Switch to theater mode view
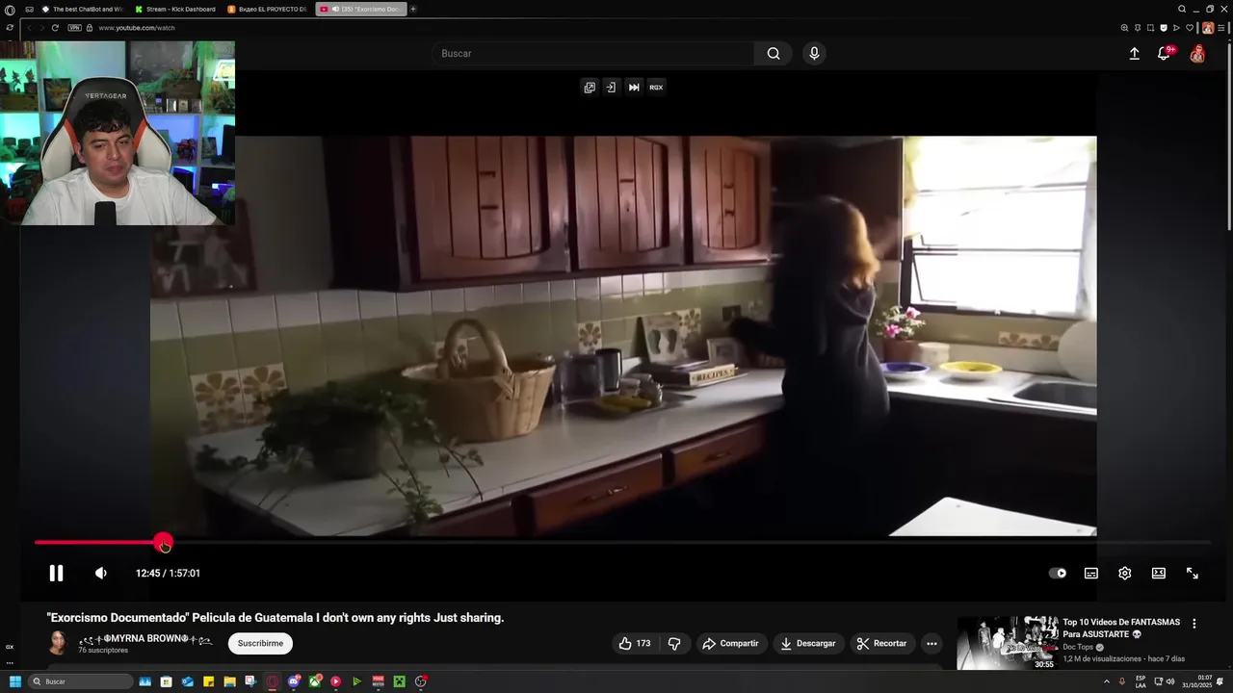This screenshot has height=693, width=1233. pyautogui.click(x=1159, y=574)
